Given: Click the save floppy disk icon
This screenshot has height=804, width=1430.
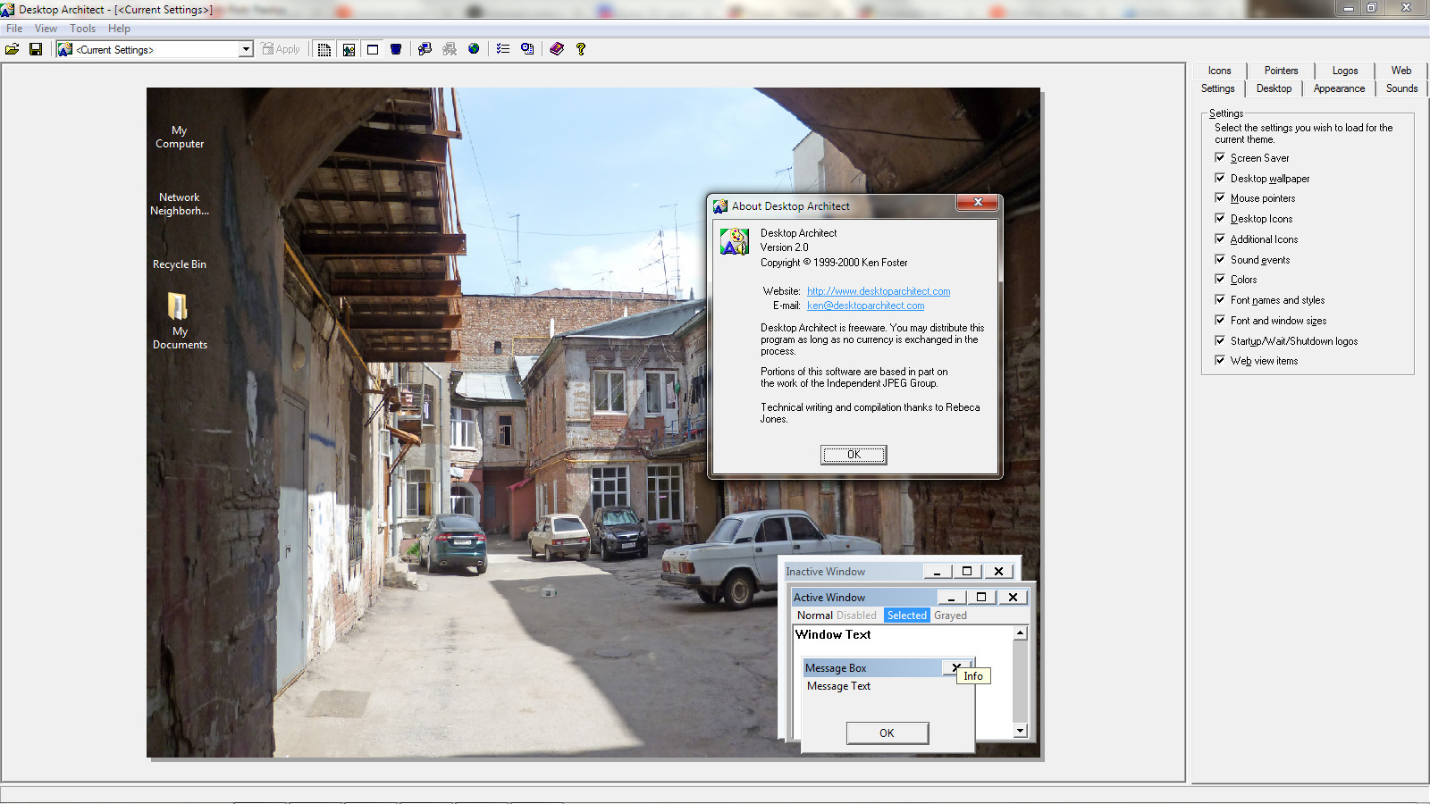Looking at the screenshot, I should coord(36,49).
